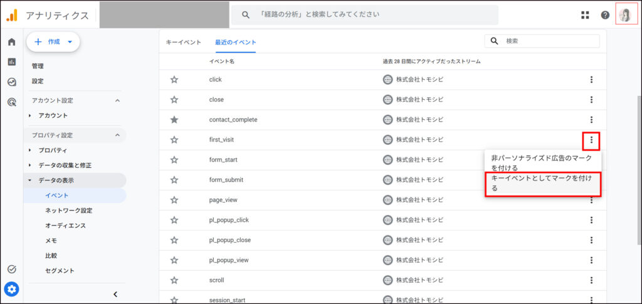Switch to the キーイベント tab
This screenshot has width=642, height=304.
[184, 42]
